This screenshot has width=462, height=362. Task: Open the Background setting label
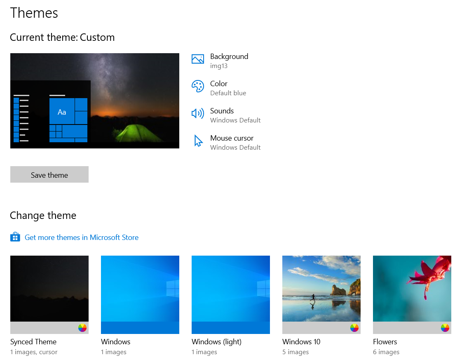(x=229, y=56)
